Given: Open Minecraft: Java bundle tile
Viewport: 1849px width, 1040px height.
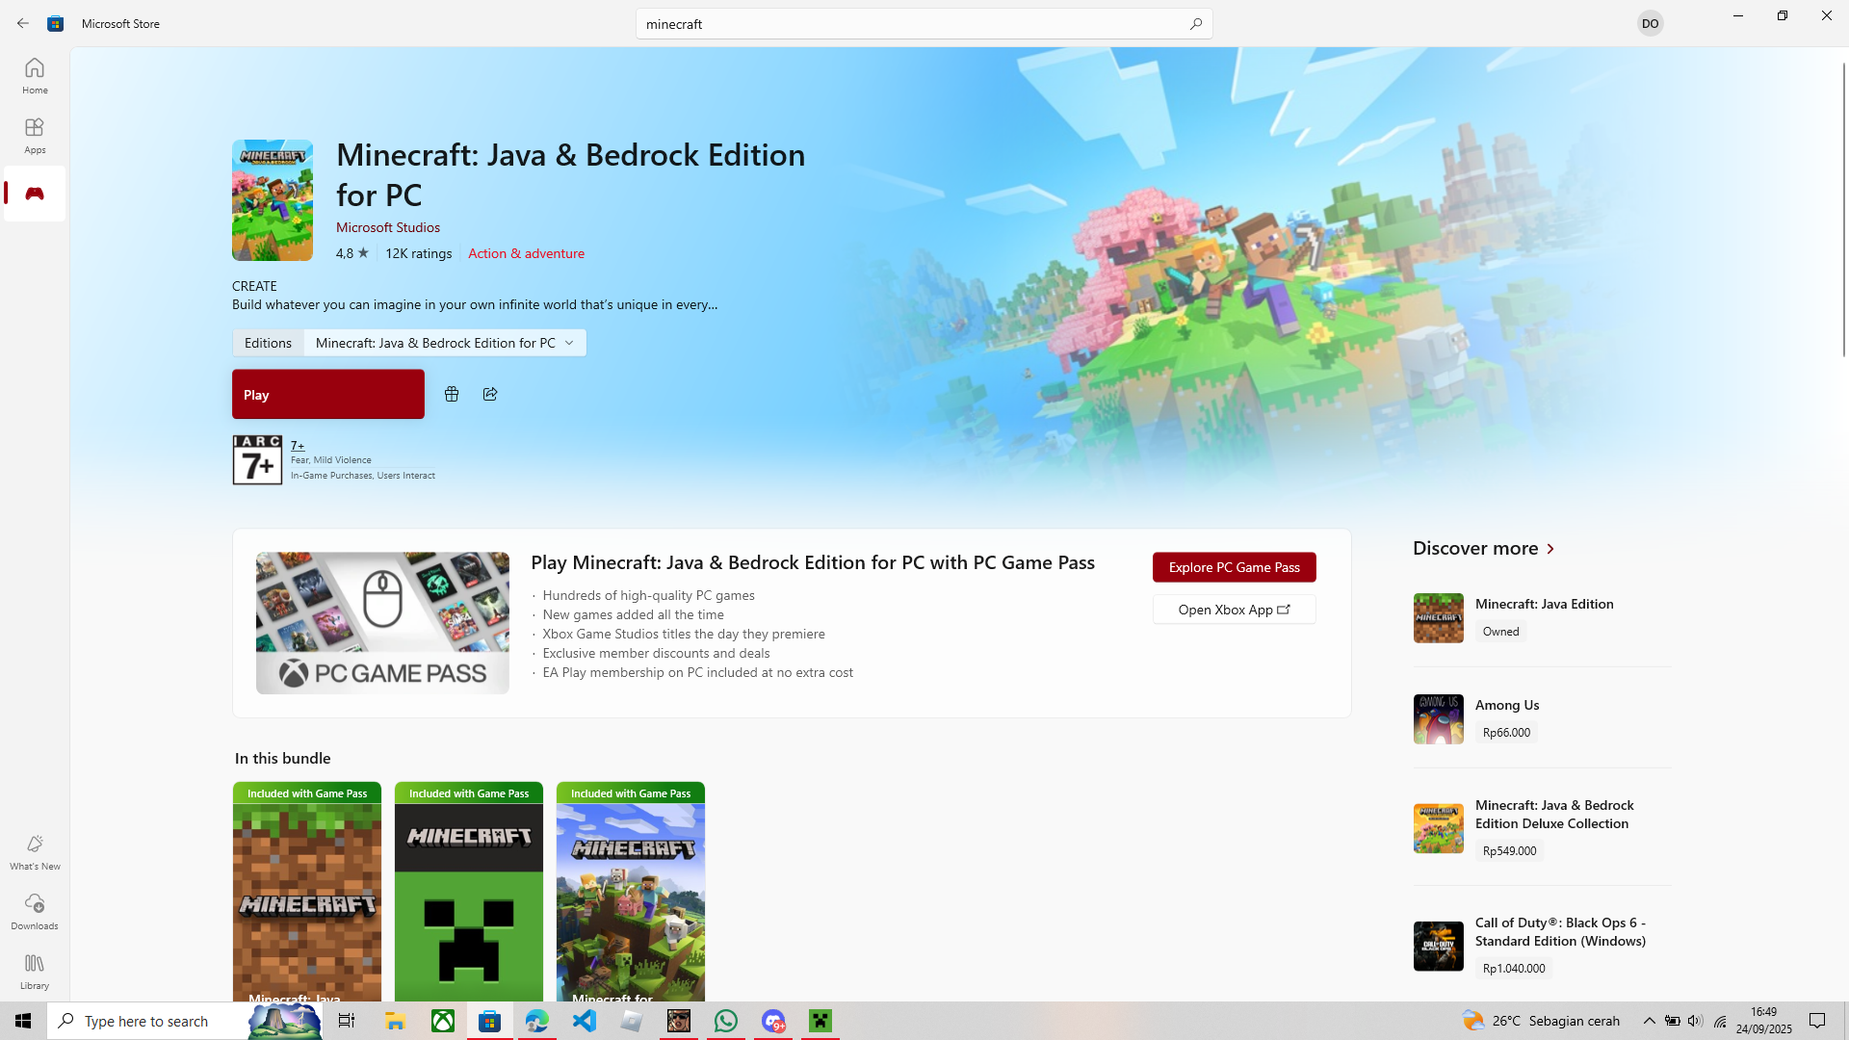Looking at the screenshot, I should coord(307,892).
